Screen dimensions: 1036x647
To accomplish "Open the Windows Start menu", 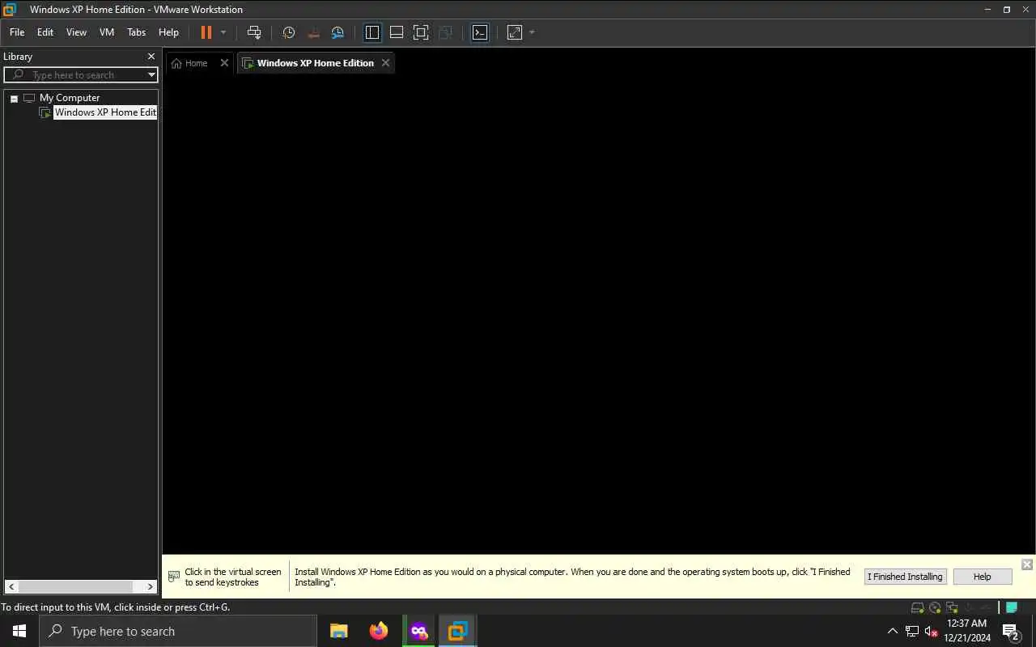I will (x=19, y=631).
